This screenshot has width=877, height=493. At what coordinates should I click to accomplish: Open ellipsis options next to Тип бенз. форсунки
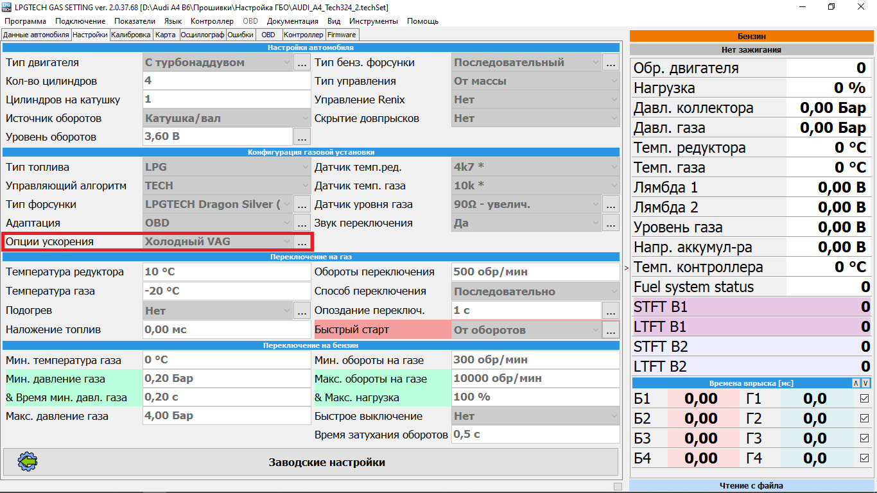611,63
